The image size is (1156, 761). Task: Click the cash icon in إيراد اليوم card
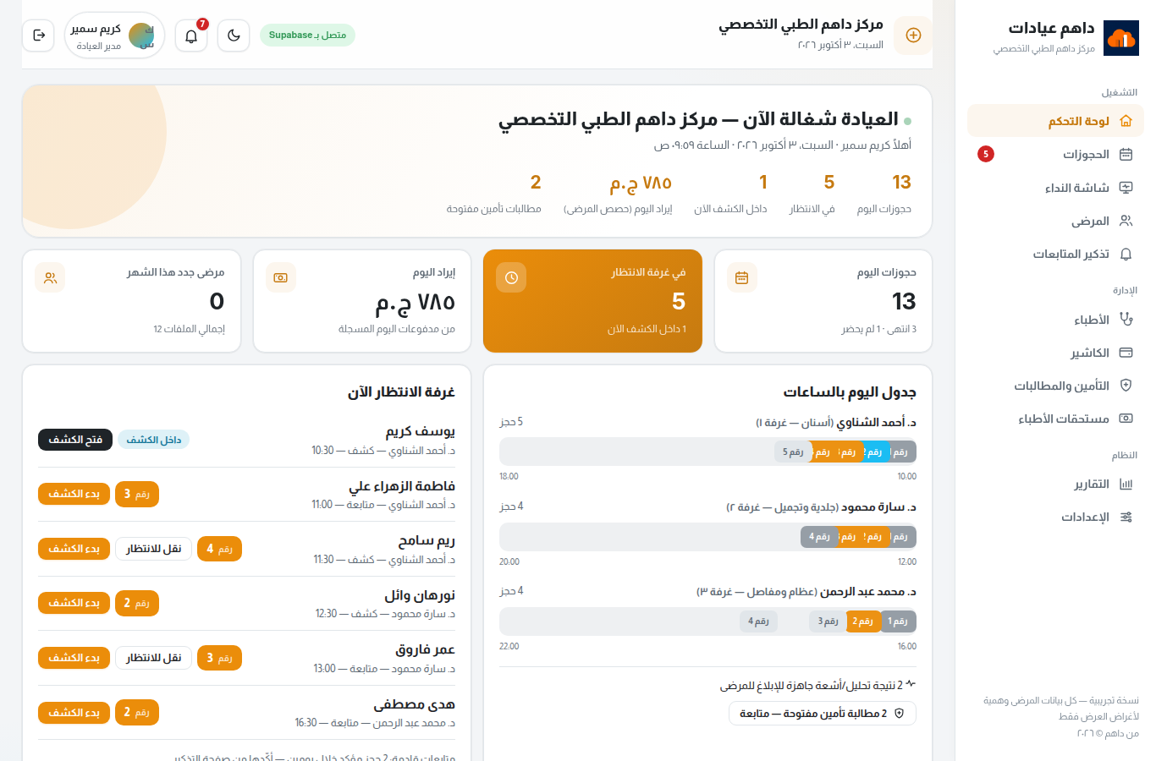pyautogui.click(x=281, y=277)
